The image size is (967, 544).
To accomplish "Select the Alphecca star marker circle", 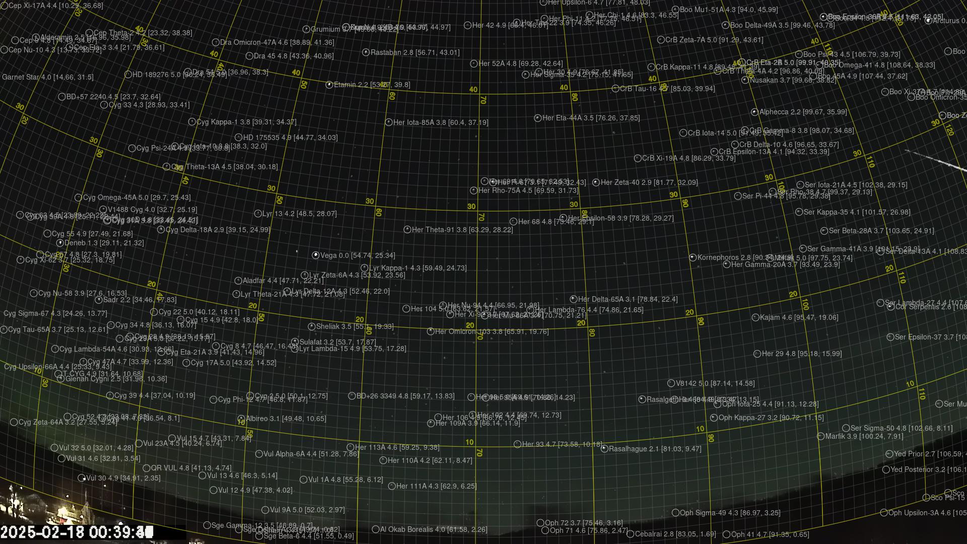I will [x=754, y=112].
